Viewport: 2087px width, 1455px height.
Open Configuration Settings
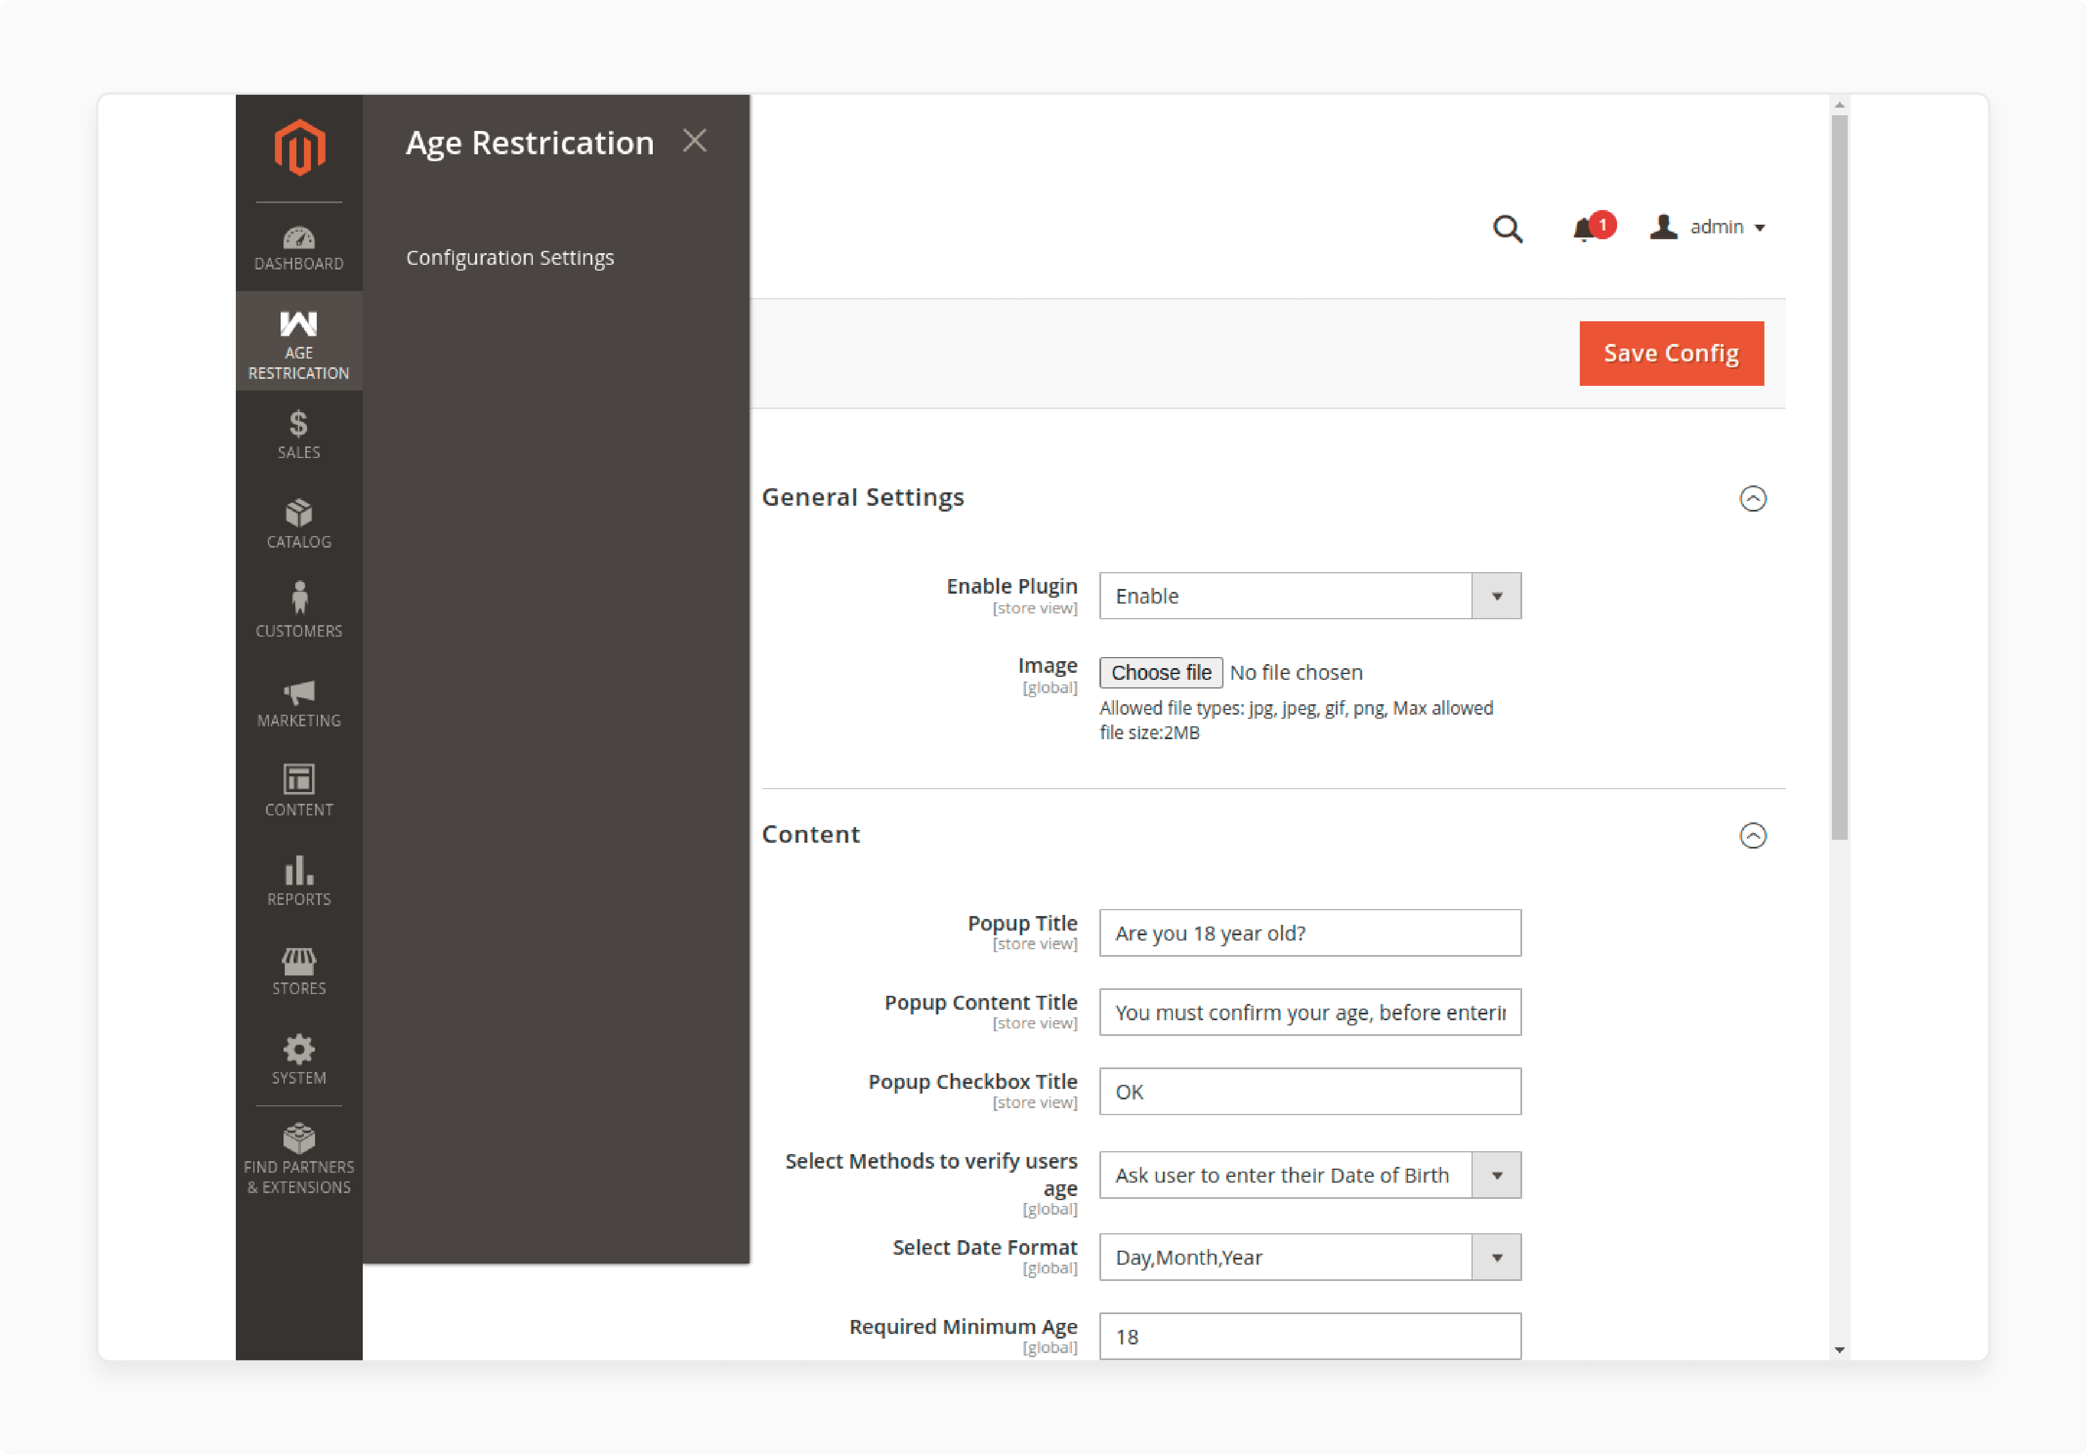point(510,258)
